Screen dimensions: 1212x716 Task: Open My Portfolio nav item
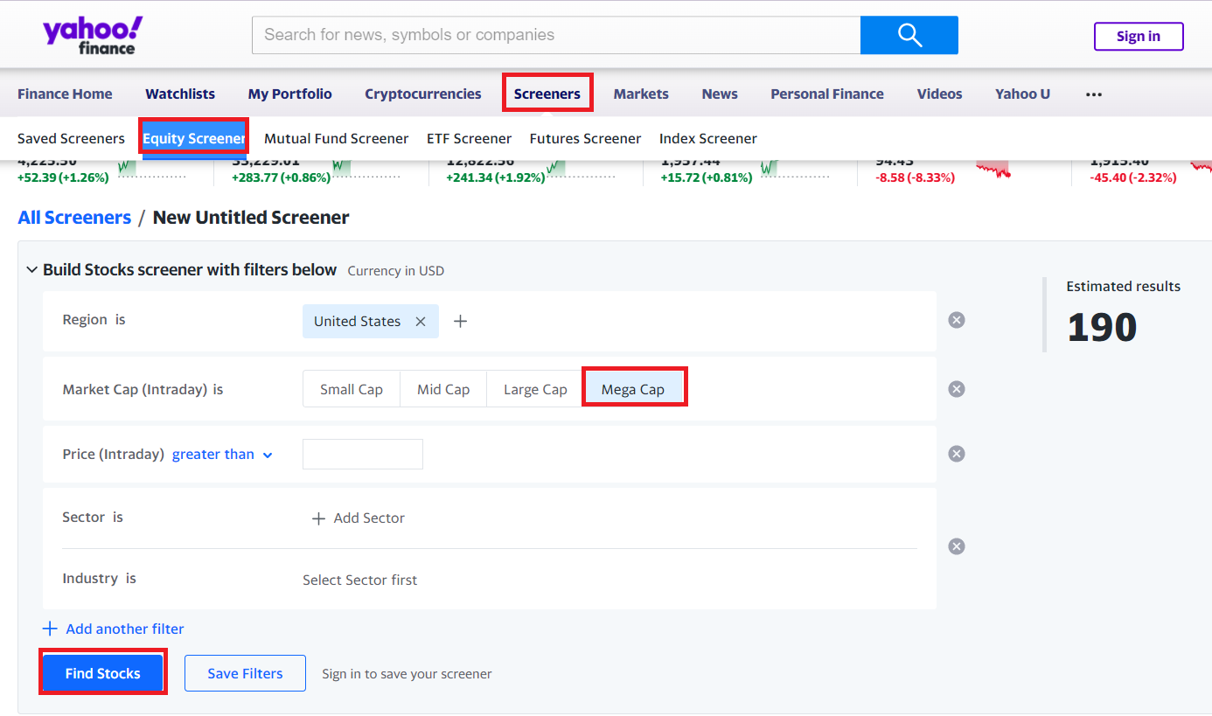(x=290, y=94)
